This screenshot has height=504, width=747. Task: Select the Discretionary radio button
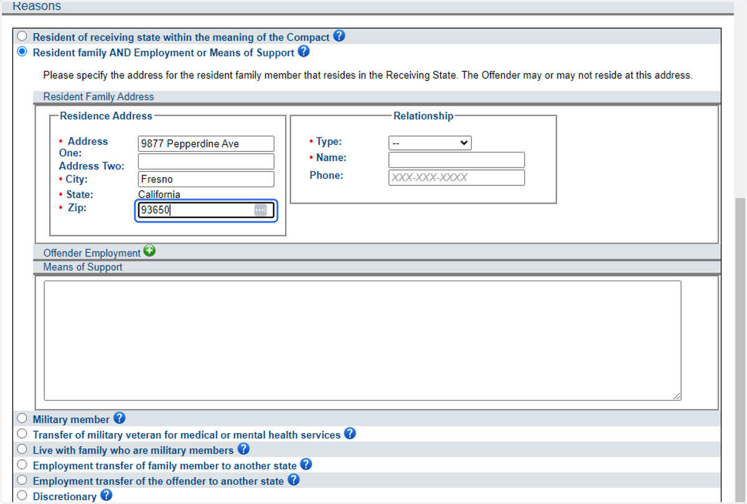[x=22, y=495]
